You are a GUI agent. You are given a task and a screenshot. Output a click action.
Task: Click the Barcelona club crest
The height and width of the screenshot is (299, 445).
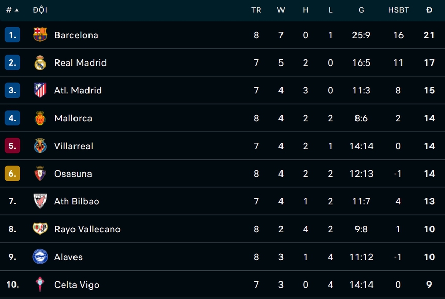point(40,35)
